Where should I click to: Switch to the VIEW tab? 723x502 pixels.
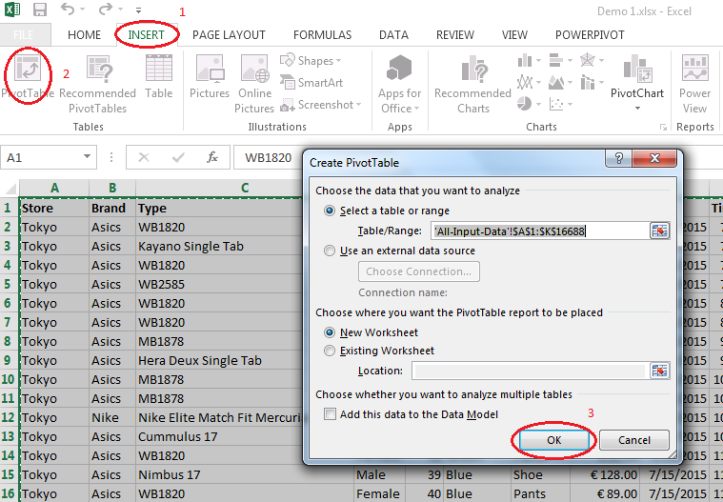[x=514, y=35]
